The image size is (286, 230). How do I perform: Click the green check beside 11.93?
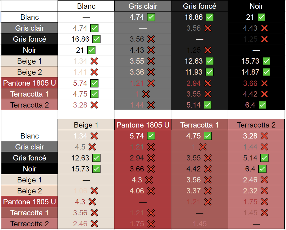[210, 72]
